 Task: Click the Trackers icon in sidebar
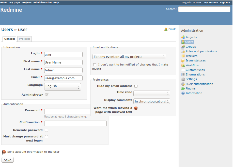183,56
